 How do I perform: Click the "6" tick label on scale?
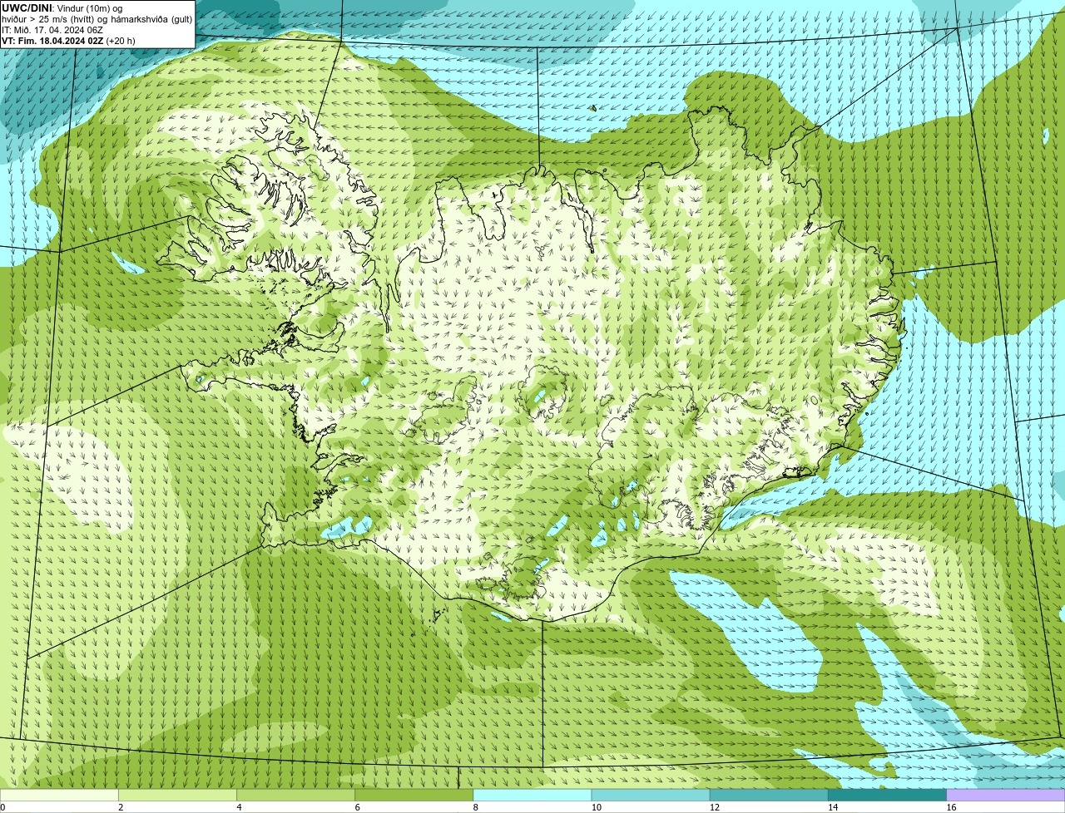tap(358, 807)
